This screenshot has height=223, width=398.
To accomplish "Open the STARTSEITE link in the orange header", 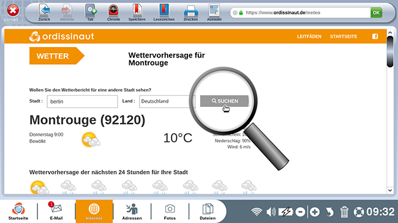I will pyautogui.click(x=344, y=37).
